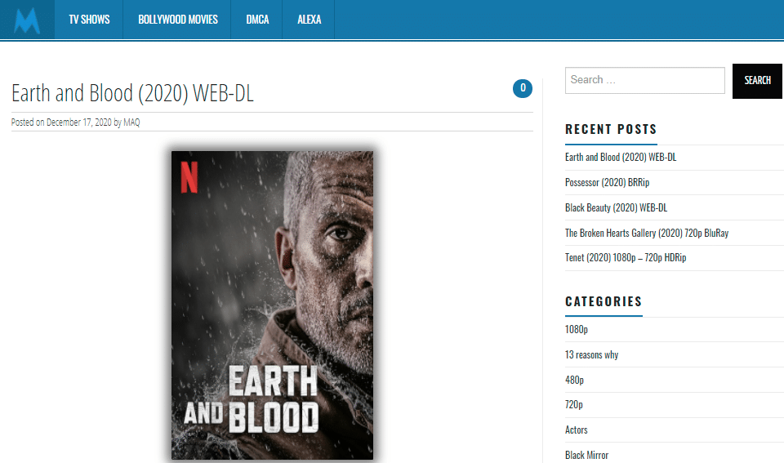The image size is (784, 463).
Task: Go to the DMCA page
Action: [x=257, y=20]
